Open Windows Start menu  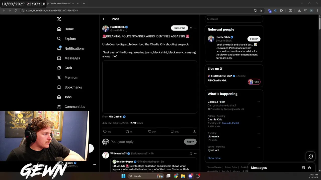click(123, 176)
